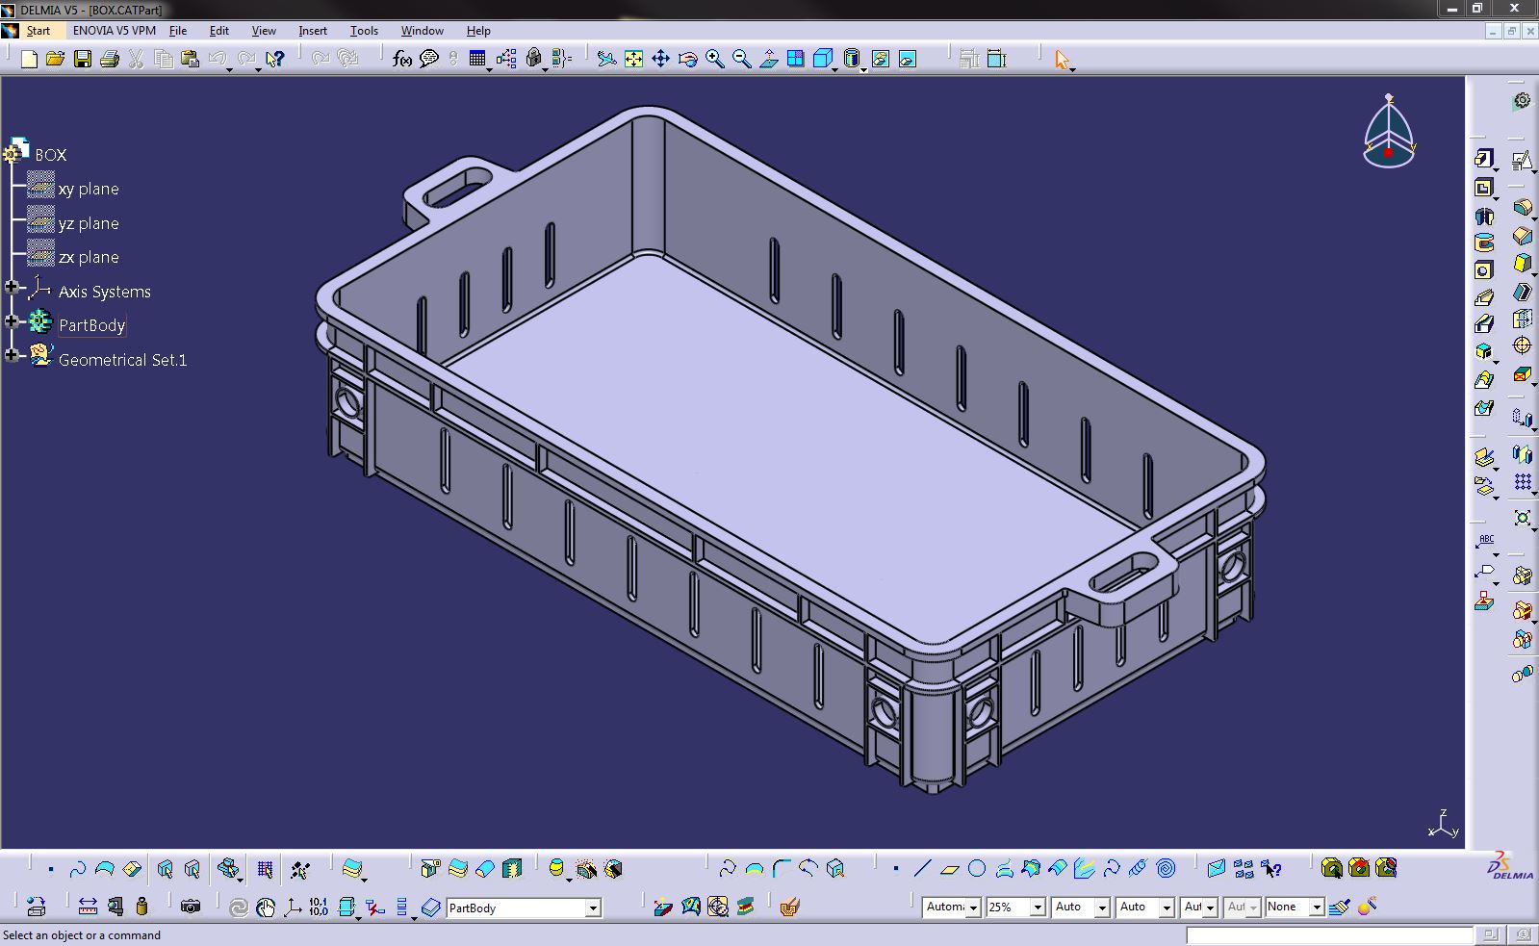This screenshot has width=1539, height=946.
Task: Click the power input command field
Action: 1329,935
